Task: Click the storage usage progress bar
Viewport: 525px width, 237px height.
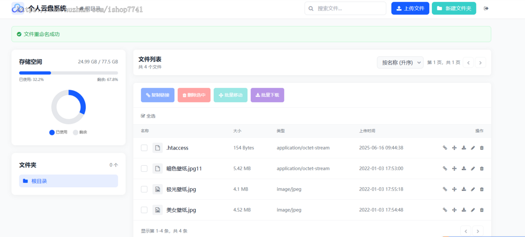Action: point(69,73)
